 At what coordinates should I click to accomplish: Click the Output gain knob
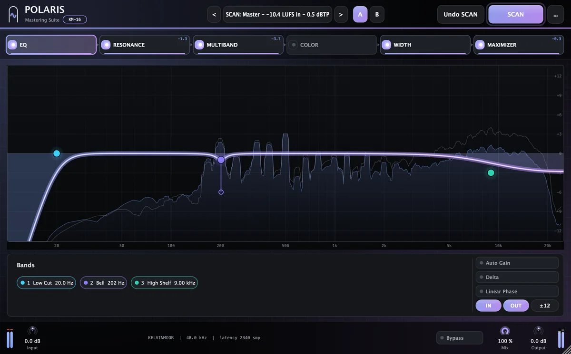pos(538,330)
